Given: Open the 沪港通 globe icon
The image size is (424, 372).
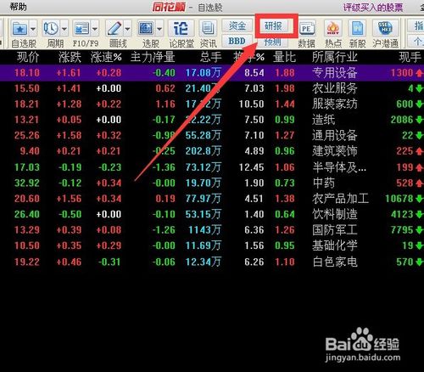Looking at the screenshot, I should [x=385, y=28].
